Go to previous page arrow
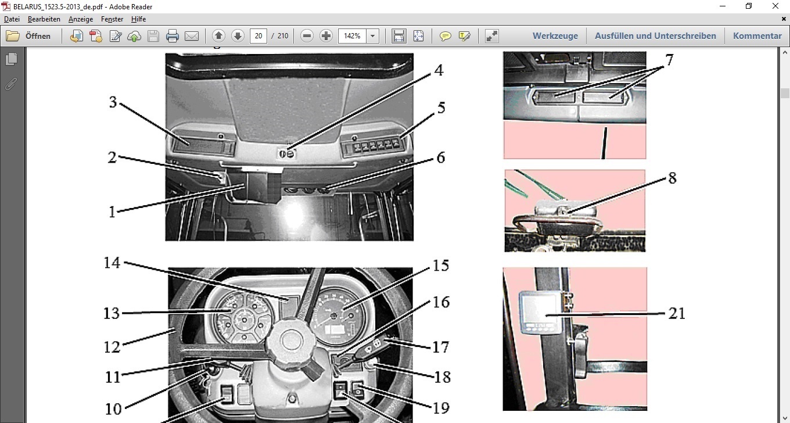This screenshot has height=423, width=790. [218, 36]
